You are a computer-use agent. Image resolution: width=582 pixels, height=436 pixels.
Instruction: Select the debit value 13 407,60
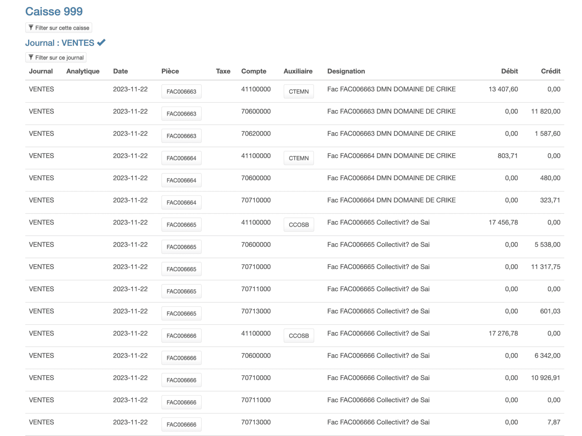(503, 89)
